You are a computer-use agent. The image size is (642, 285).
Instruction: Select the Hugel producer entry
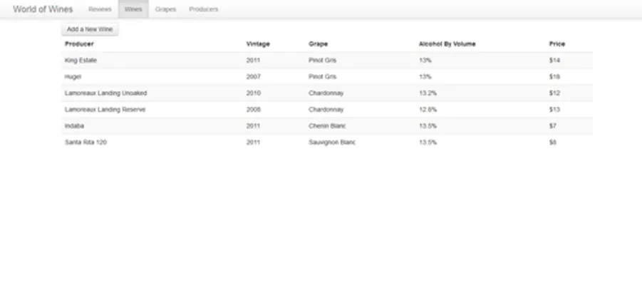click(72, 76)
